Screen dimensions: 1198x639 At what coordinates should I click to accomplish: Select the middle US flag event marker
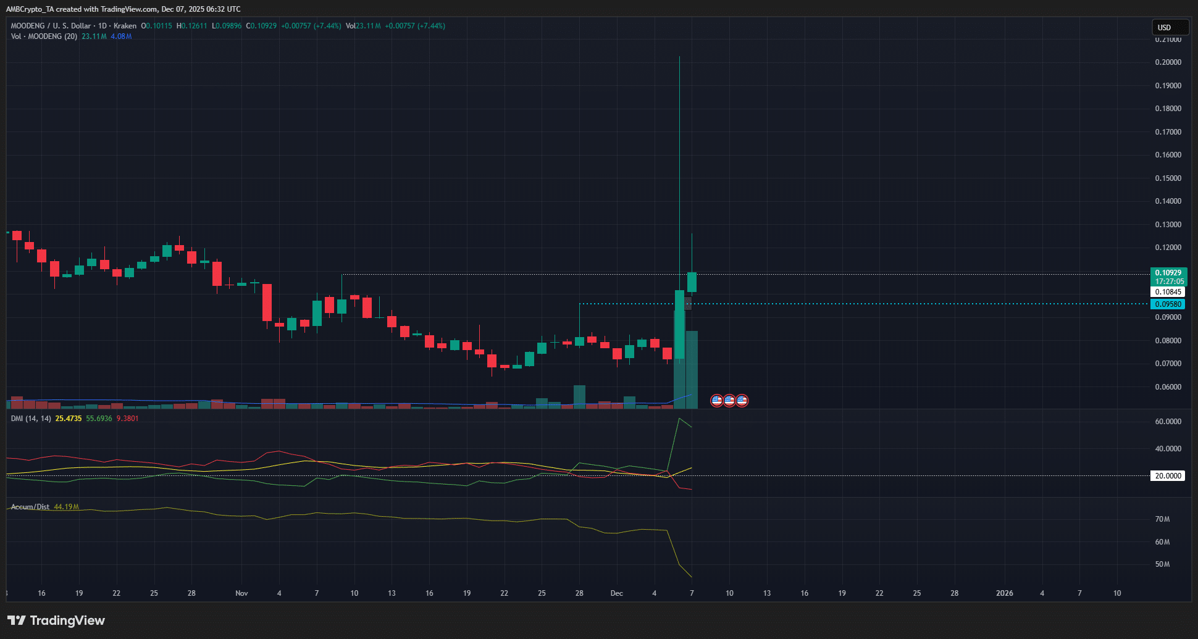point(729,400)
